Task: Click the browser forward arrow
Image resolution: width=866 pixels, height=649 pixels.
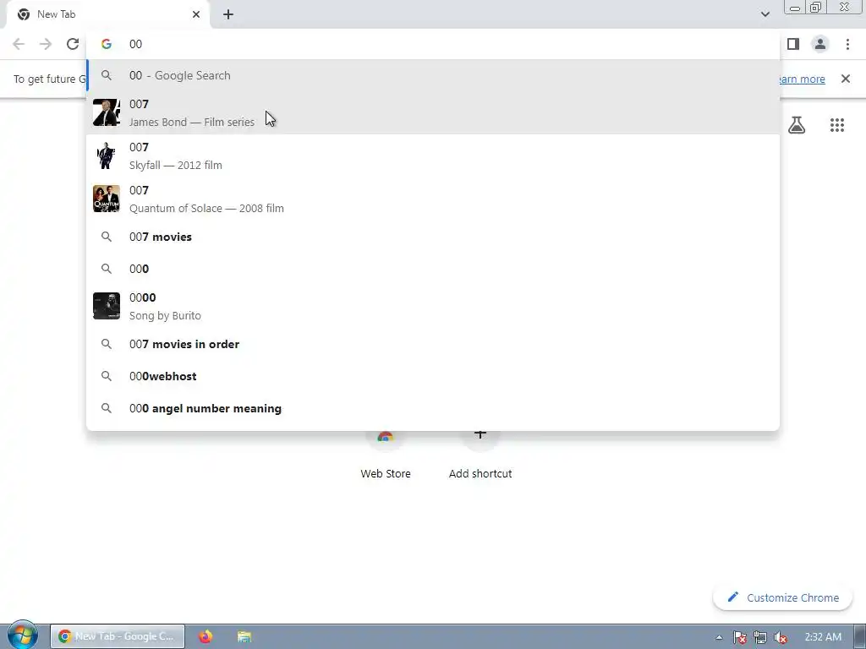Action: point(46,44)
